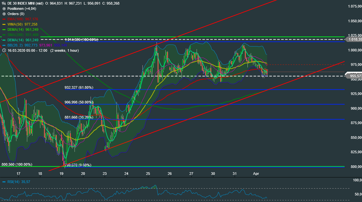Open the bright green DEMA(14) legend entry
Viewport: 362px width, 202px height.
coord(23,30)
